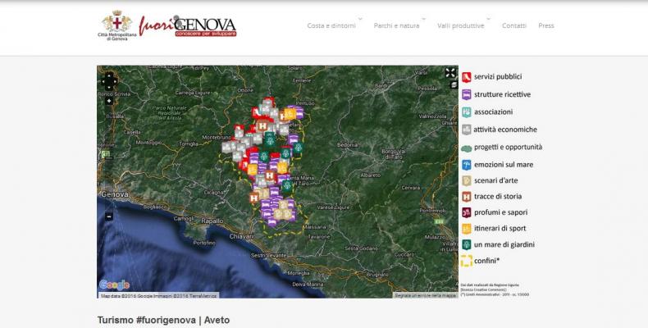This screenshot has height=328, width=648.
Task: Click the red servizi pubblici legend icon
Action: [x=466, y=77]
